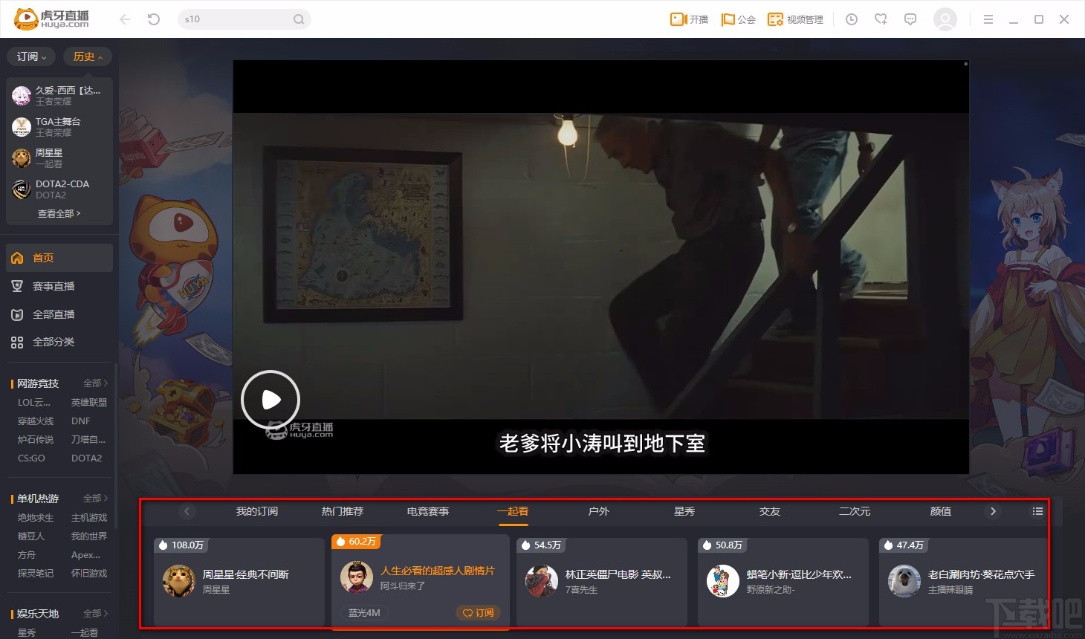Click the s10 search input field
This screenshot has width=1085, height=639.
[x=238, y=19]
